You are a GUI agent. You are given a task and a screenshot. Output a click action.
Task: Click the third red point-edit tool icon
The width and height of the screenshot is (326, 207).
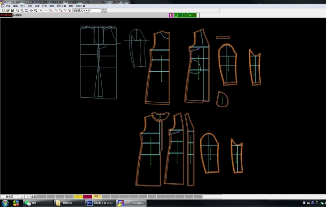(x=65, y=10)
